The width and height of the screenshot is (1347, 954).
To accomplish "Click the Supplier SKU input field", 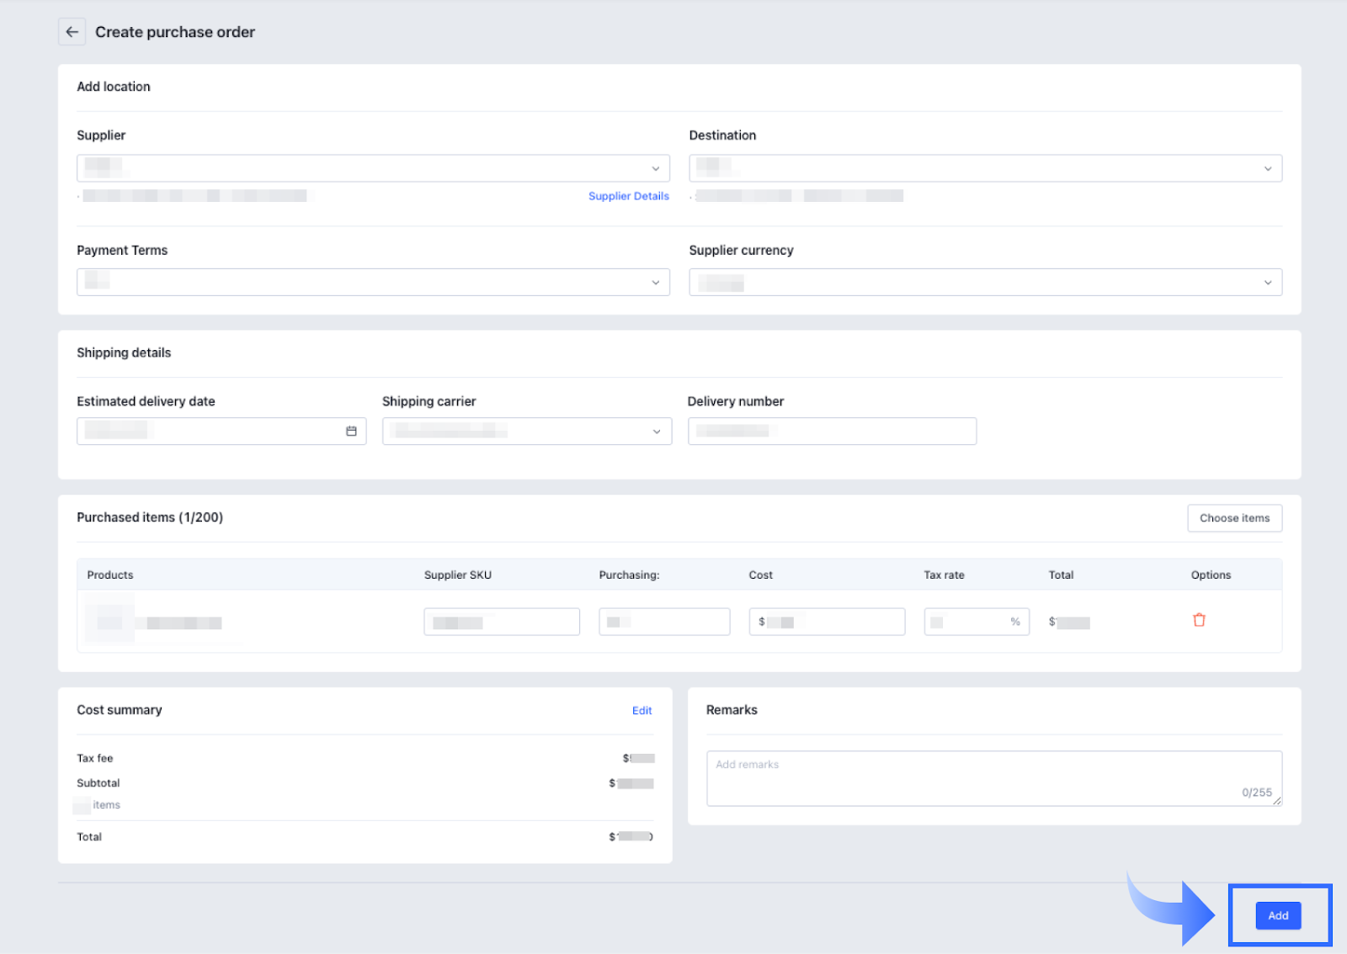I will (x=502, y=622).
